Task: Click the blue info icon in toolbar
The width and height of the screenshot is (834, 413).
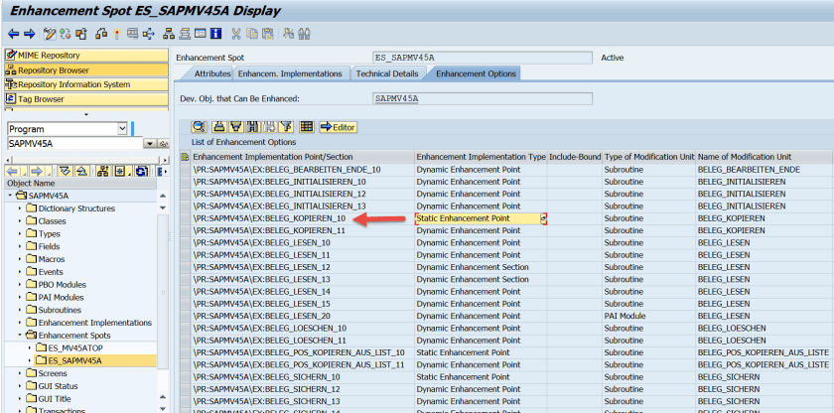Action: pos(214,34)
